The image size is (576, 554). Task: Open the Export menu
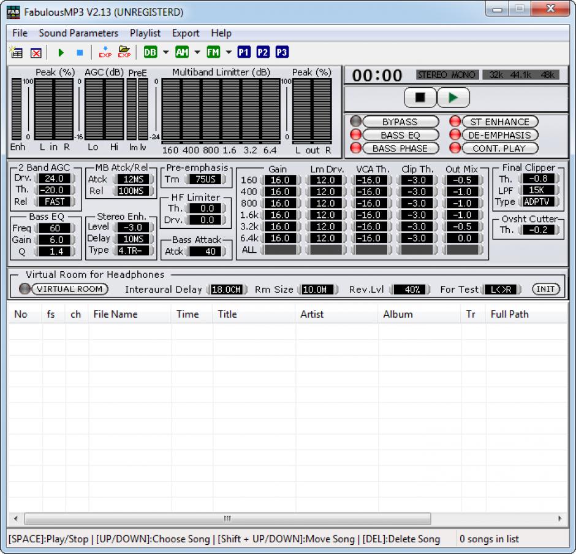coord(186,33)
